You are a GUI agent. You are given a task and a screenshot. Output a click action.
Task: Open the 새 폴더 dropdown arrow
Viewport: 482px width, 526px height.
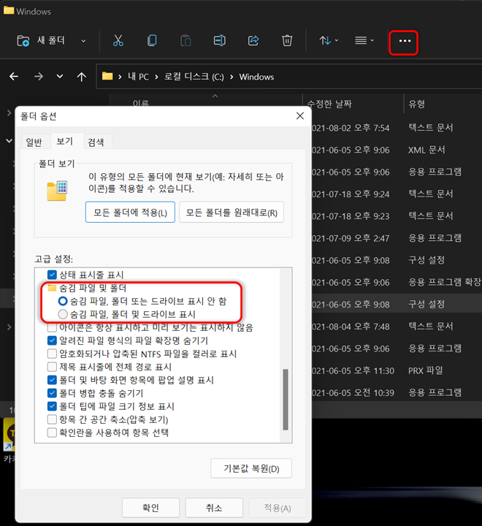(83, 41)
